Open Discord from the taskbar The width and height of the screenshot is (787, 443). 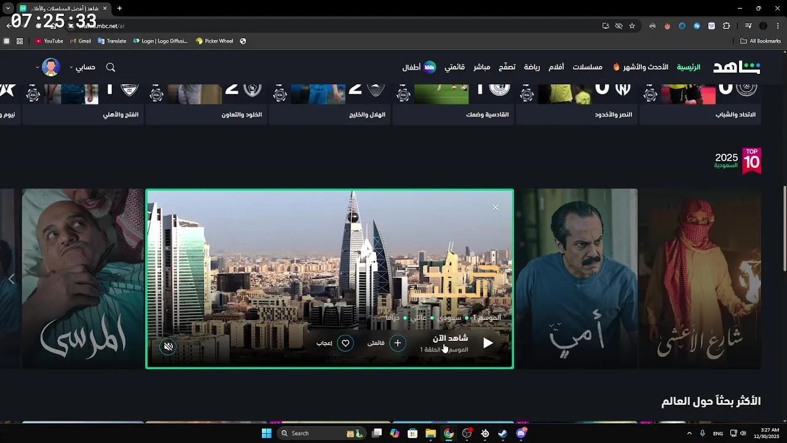(x=521, y=433)
